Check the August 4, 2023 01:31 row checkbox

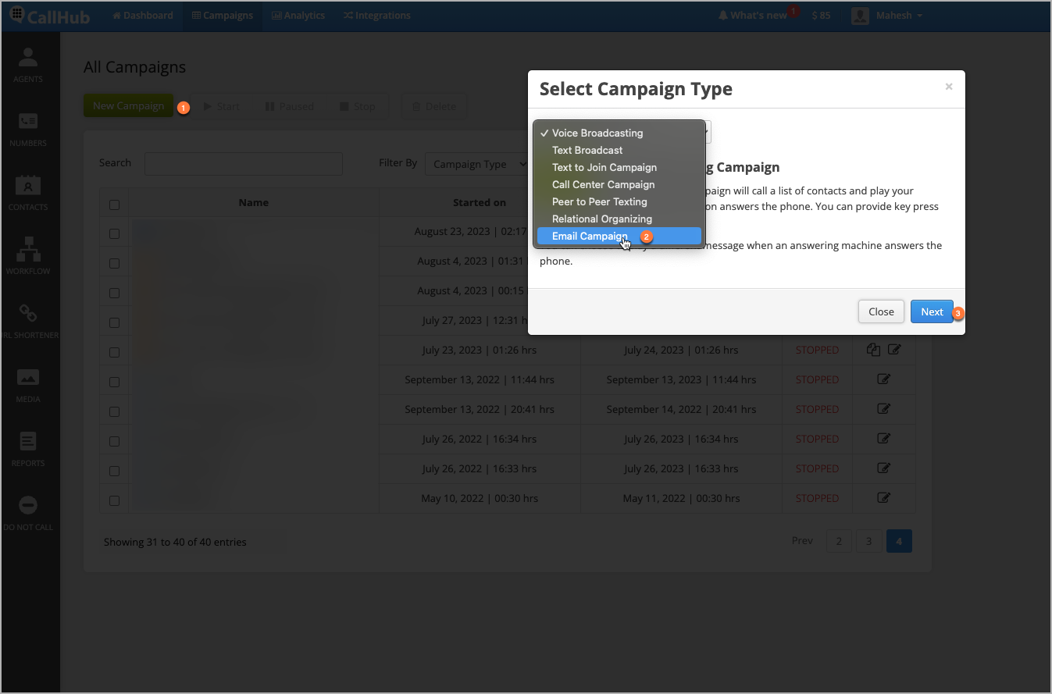pyautogui.click(x=115, y=263)
